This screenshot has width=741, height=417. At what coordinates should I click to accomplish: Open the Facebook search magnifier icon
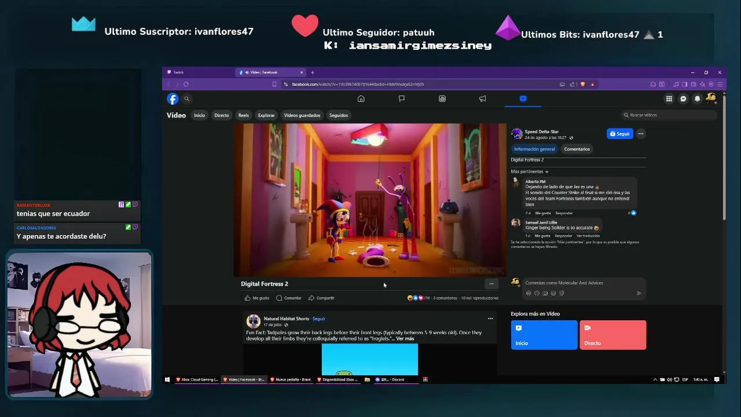pyautogui.click(x=186, y=98)
